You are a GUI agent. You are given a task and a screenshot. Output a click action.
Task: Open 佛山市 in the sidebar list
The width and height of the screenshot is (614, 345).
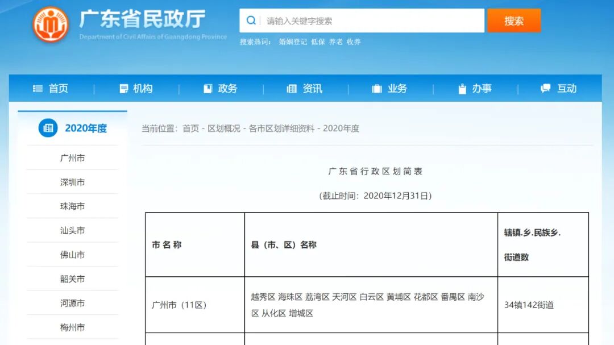(x=72, y=255)
